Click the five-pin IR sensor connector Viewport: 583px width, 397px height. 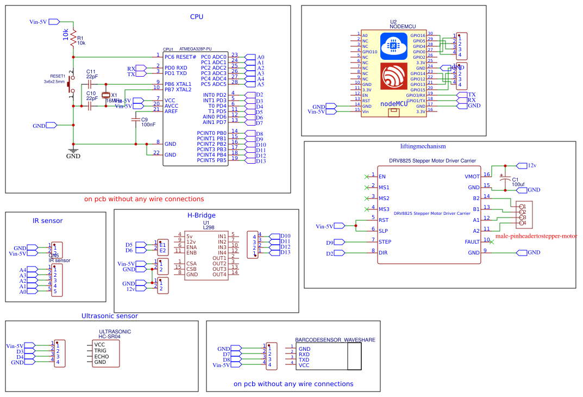[57, 280]
